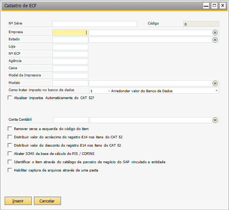The image size is (229, 210).
Task: Minimize the Cadastro de ECF window
Action: 206,6
